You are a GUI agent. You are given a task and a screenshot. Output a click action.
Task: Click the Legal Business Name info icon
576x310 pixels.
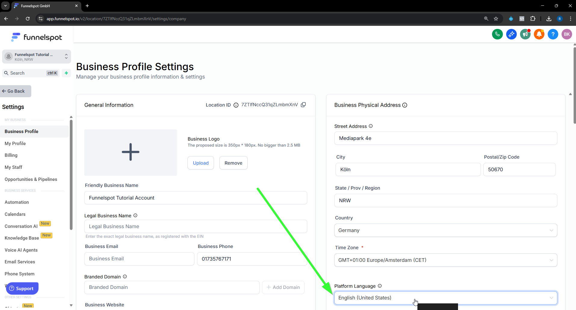135,215
